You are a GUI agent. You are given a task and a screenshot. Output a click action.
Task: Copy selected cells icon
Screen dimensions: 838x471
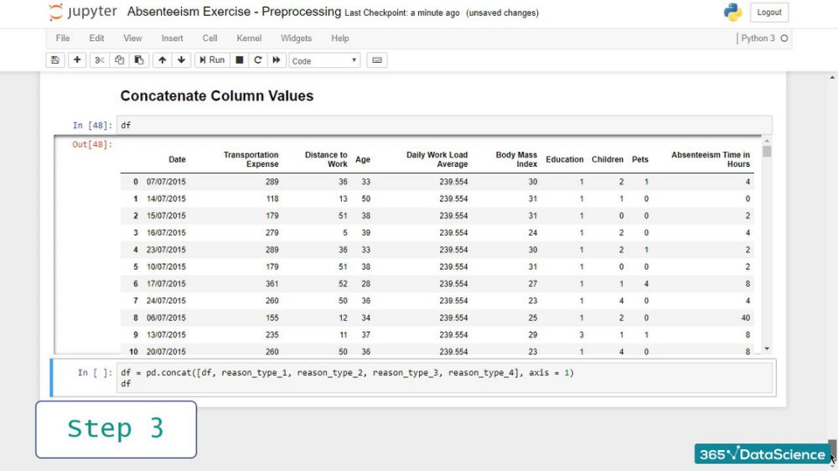pos(119,60)
